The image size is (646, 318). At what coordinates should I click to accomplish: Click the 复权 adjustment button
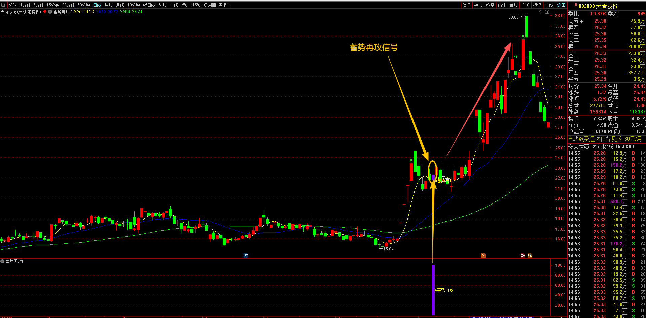tap(467, 5)
